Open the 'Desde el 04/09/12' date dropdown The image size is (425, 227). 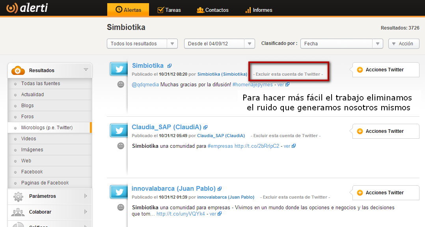pos(219,44)
